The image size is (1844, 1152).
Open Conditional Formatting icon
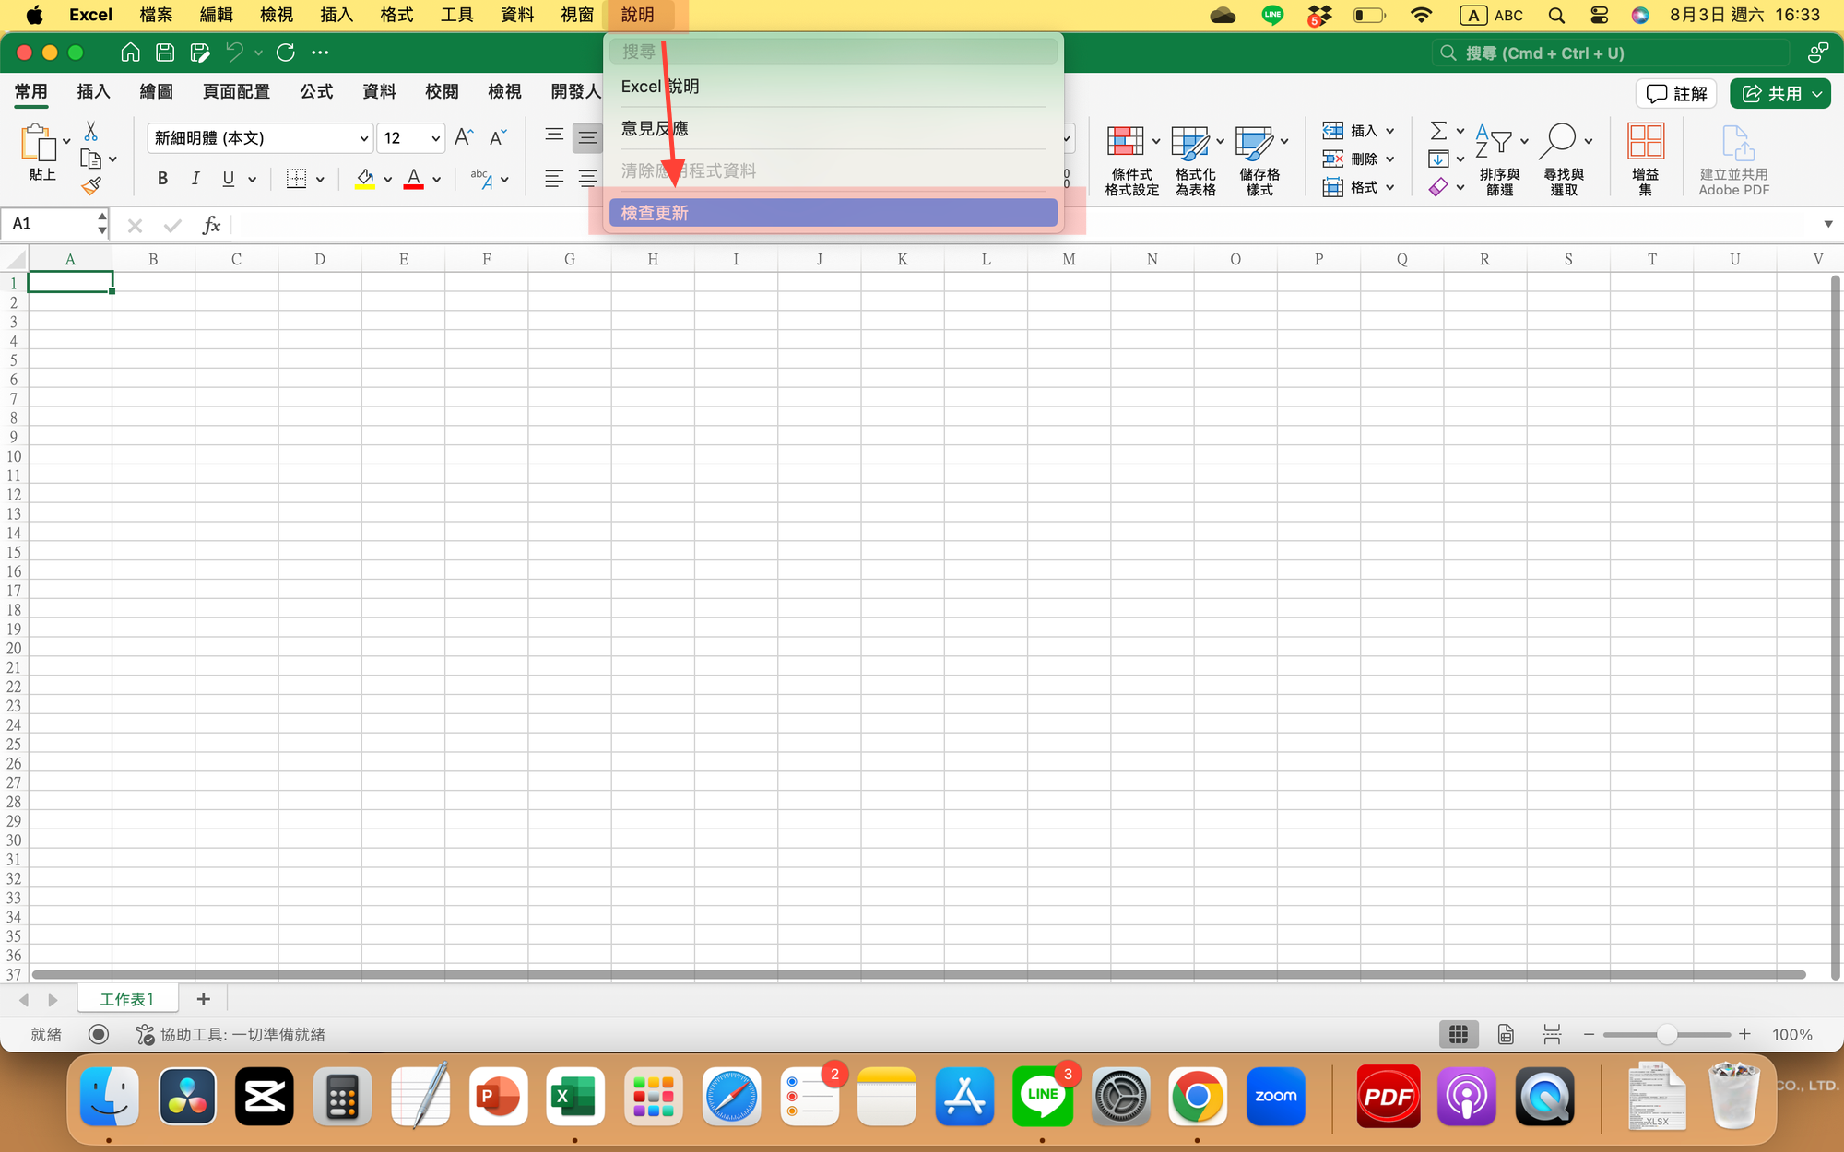(x=1126, y=143)
